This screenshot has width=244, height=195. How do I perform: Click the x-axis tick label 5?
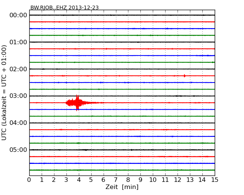91,180
